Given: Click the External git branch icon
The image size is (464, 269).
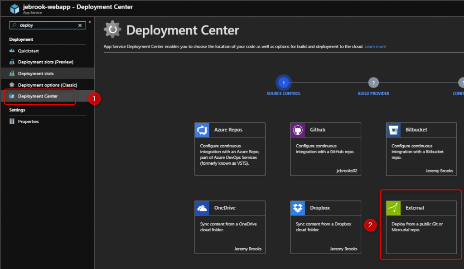Looking at the screenshot, I should click(x=394, y=208).
